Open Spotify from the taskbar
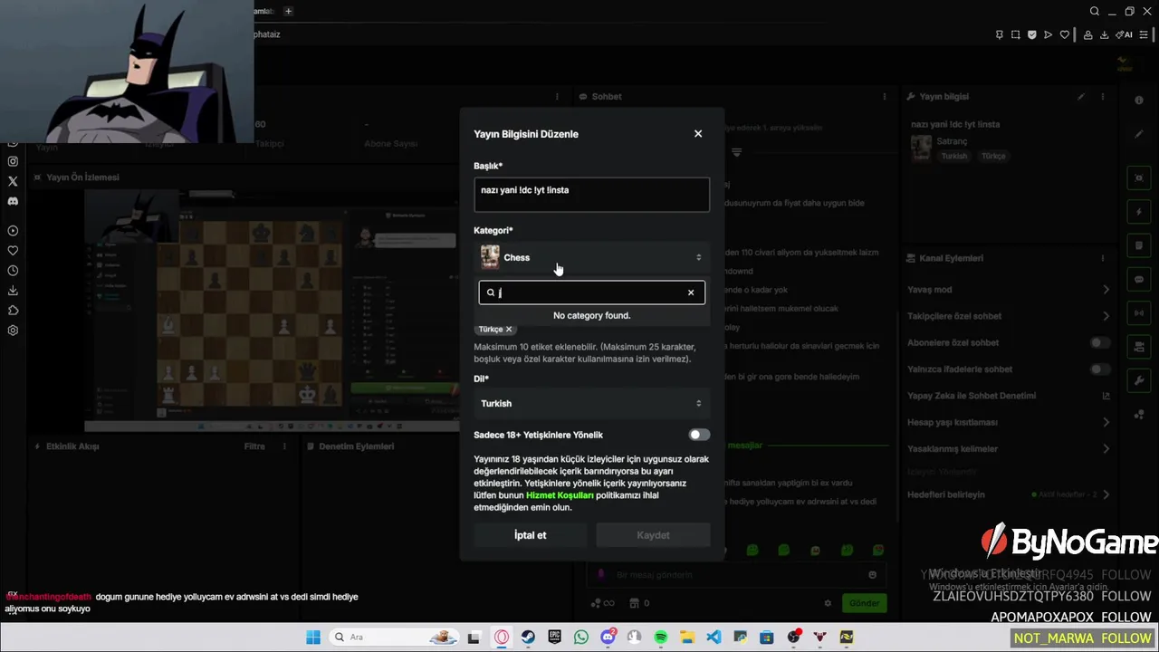Image resolution: width=1159 pixels, height=652 pixels. pos(661,638)
